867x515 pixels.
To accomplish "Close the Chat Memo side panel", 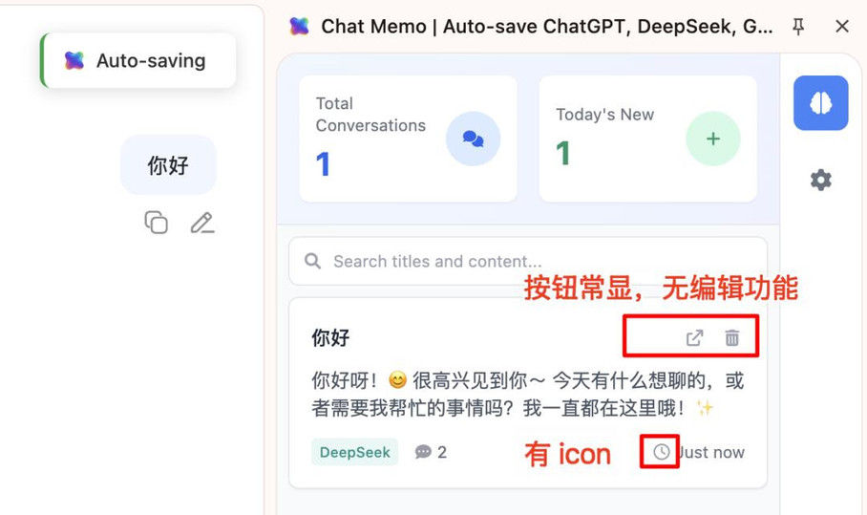I will [842, 26].
